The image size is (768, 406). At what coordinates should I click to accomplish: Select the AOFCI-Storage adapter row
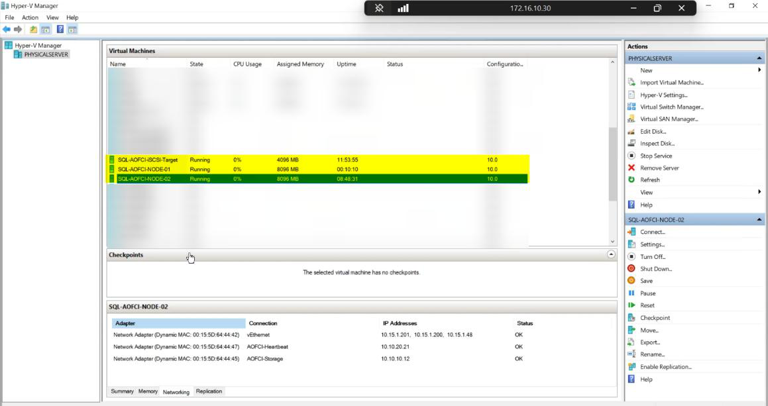[x=318, y=359]
